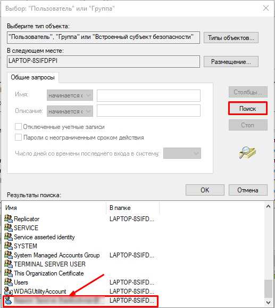Image resolution: width=275 pixels, height=308 pixels.
Task: Switch to the Общие запросы tab
Action: (33, 77)
